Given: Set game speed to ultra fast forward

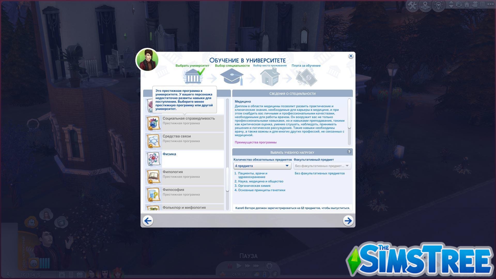Looking at the screenshot, I should (256, 266).
